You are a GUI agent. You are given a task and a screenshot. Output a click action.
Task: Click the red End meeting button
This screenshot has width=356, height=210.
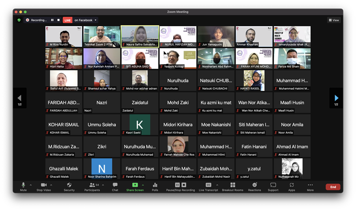point(333,187)
